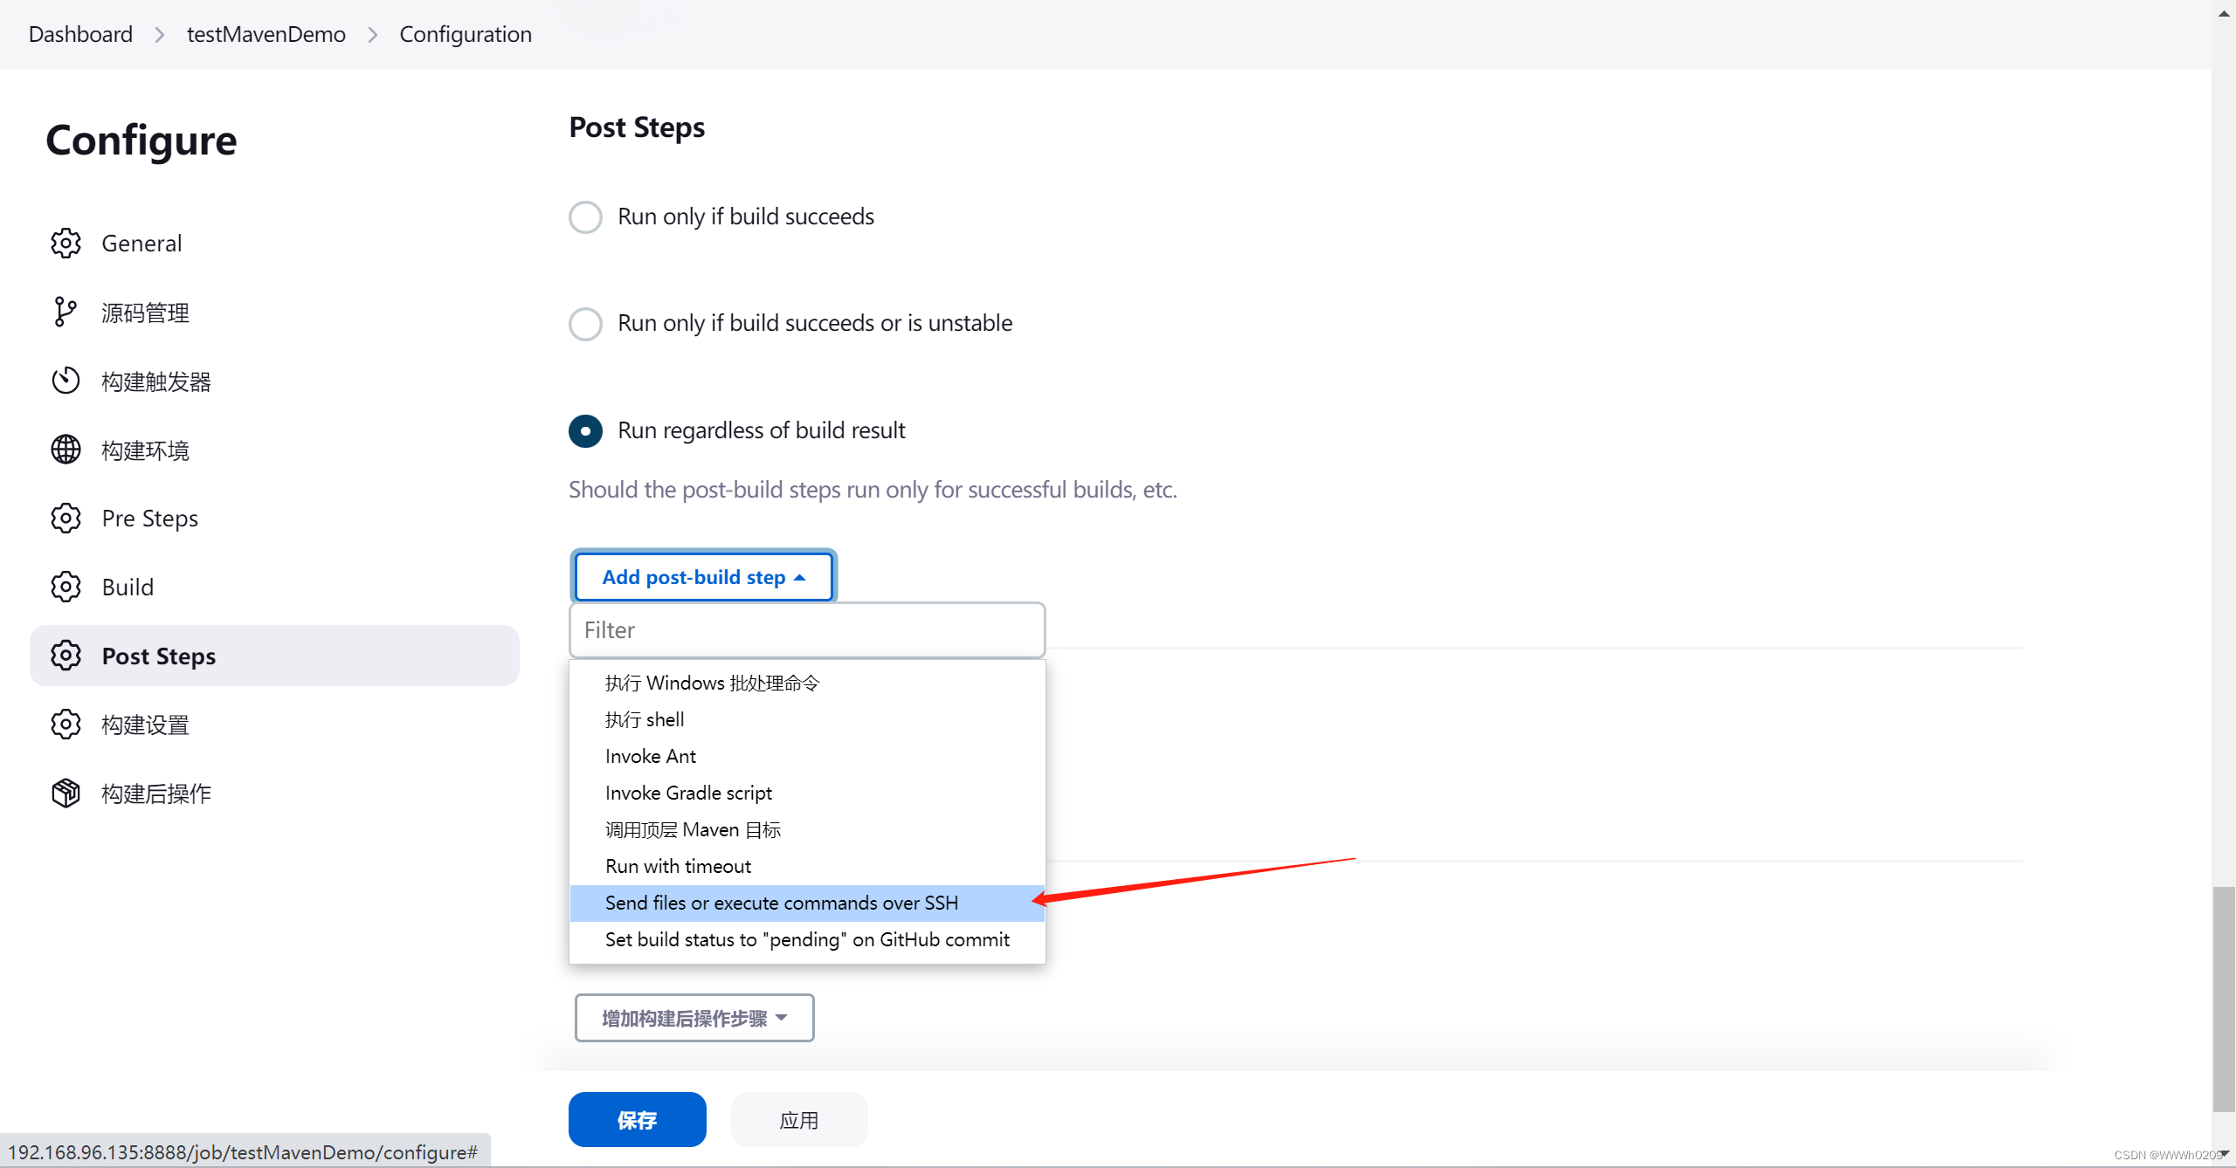Go to the 源码管理 section

[x=274, y=313]
